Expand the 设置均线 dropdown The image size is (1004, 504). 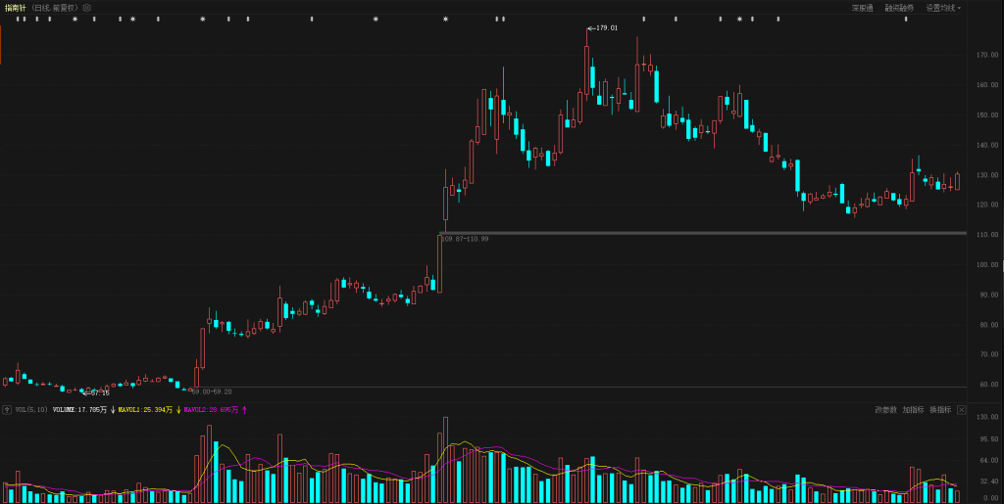click(943, 8)
